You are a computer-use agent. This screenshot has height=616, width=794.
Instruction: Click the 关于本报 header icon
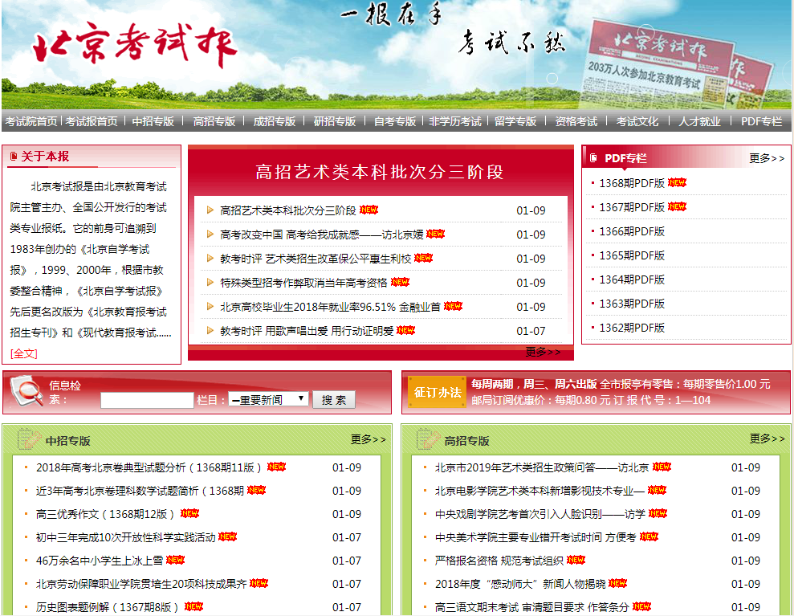point(13,157)
